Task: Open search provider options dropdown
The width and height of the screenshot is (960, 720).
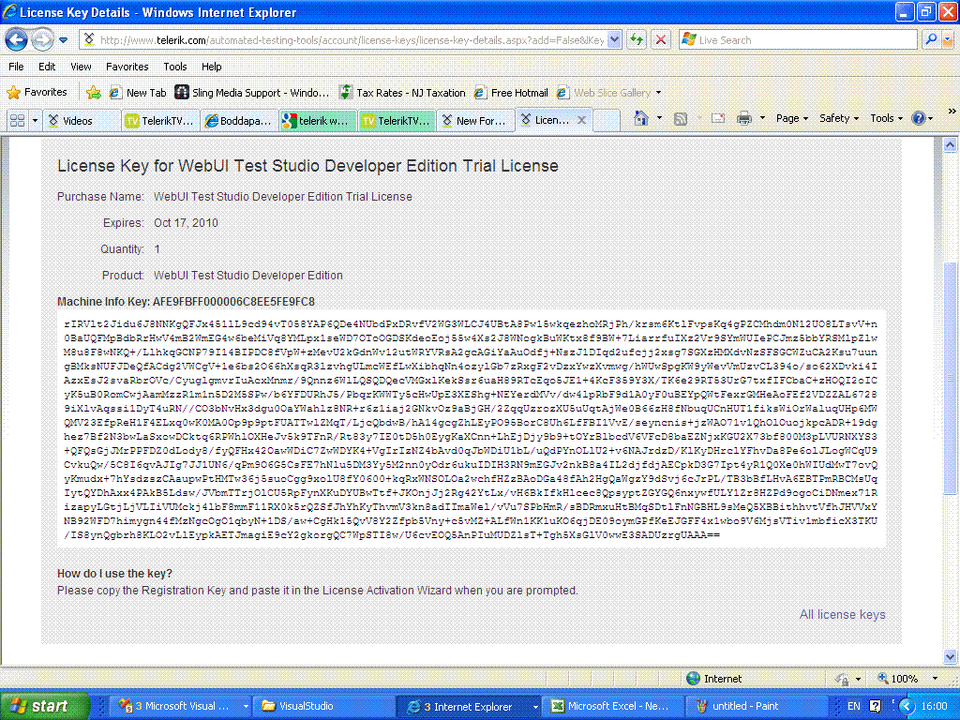Action: [x=947, y=39]
